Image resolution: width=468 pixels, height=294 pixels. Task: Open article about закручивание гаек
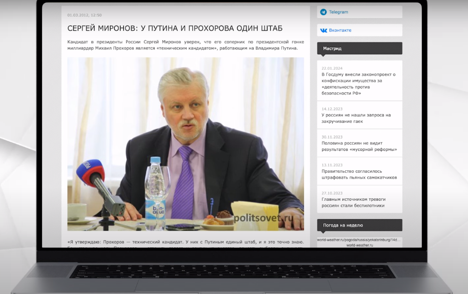[x=356, y=118]
